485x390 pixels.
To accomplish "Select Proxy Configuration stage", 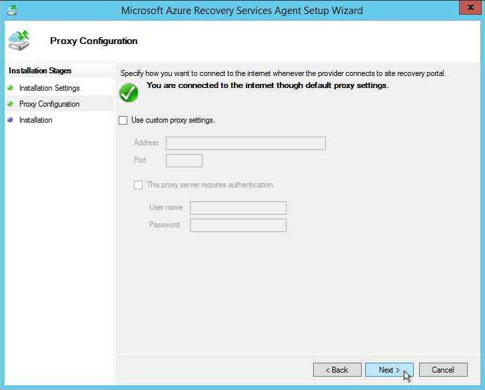I will coord(49,104).
